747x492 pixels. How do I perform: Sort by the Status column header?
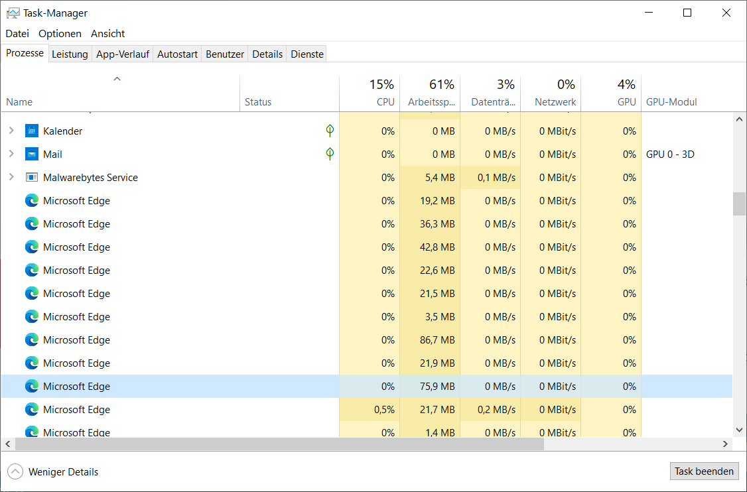coord(290,94)
